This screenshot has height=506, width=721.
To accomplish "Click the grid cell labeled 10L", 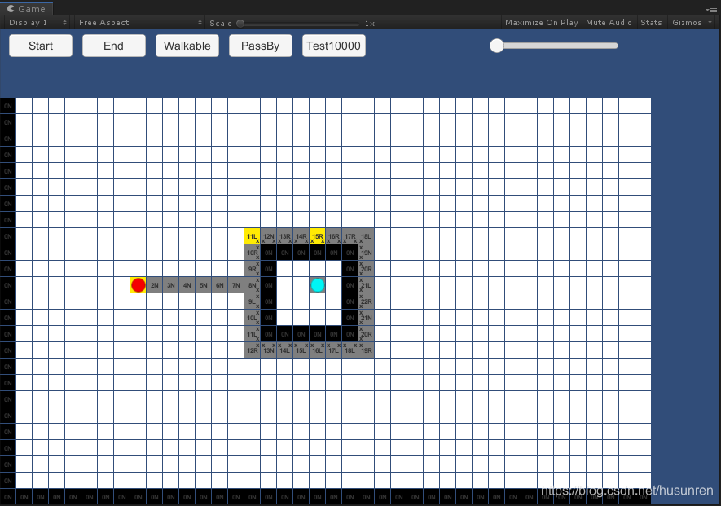I will click(253, 318).
